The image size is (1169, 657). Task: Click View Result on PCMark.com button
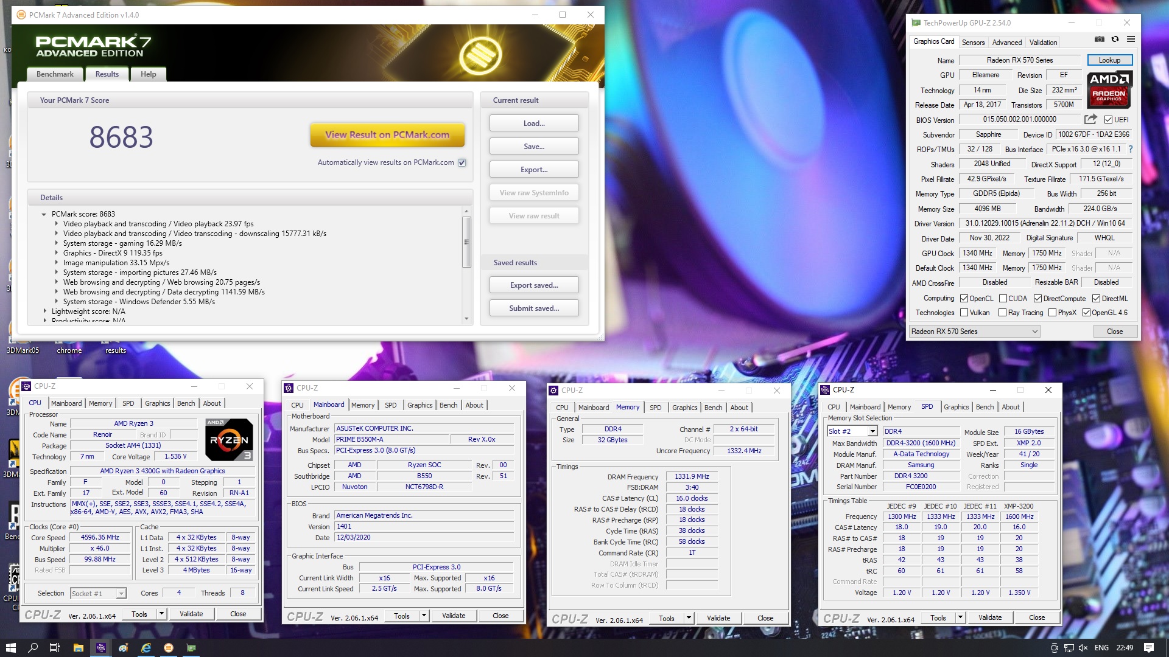(387, 135)
